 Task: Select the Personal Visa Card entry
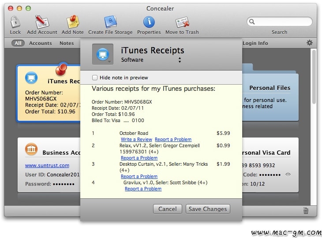[x=270, y=165]
